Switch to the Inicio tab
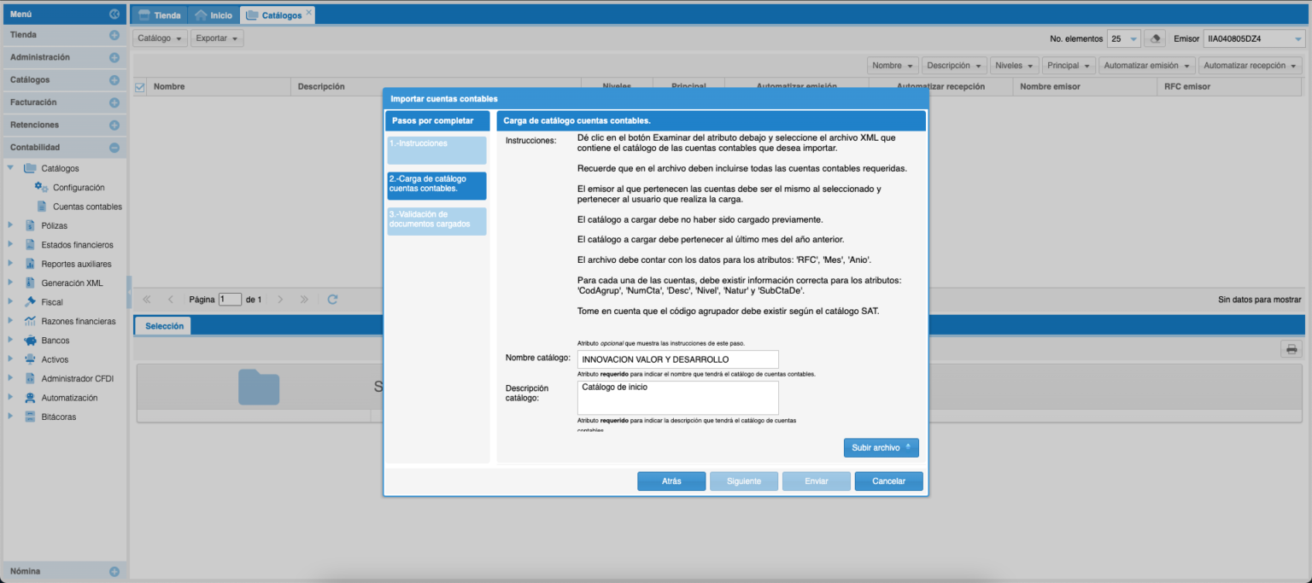Viewport: 1312px width, 583px height. click(213, 15)
